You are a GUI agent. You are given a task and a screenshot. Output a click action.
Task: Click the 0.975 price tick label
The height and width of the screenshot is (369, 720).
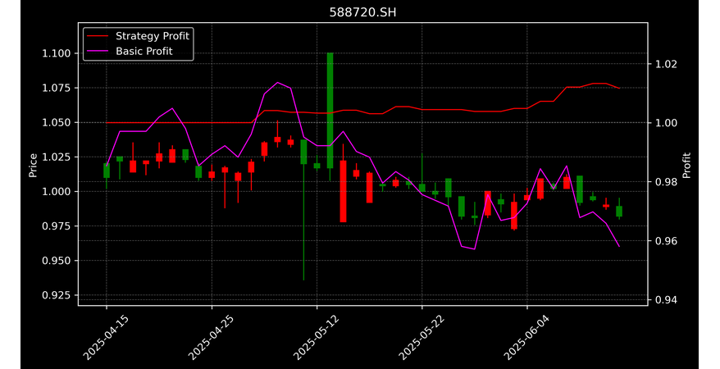pyautogui.click(x=57, y=225)
